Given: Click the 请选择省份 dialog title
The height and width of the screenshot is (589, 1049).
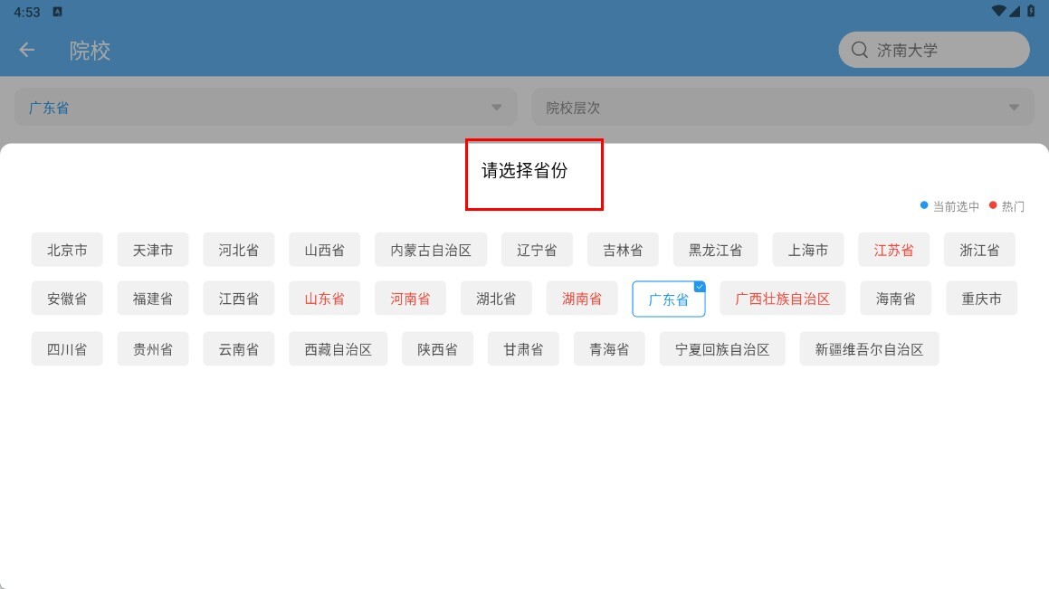Looking at the screenshot, I should pyautogui.click(x=524, y=171).
